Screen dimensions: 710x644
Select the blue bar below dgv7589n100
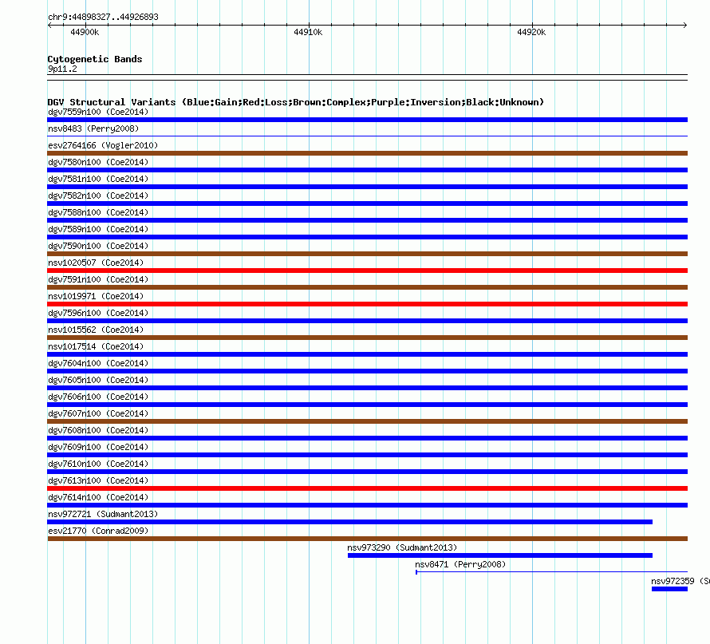pyautogui.click(x=367, y=237)
